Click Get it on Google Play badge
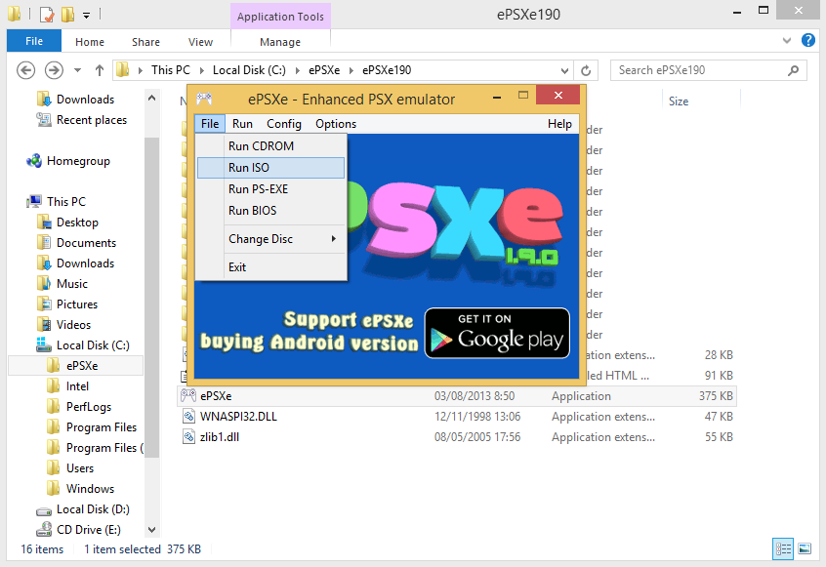The height and width of the screenshot is (567, 826). [x=497, y=333]
